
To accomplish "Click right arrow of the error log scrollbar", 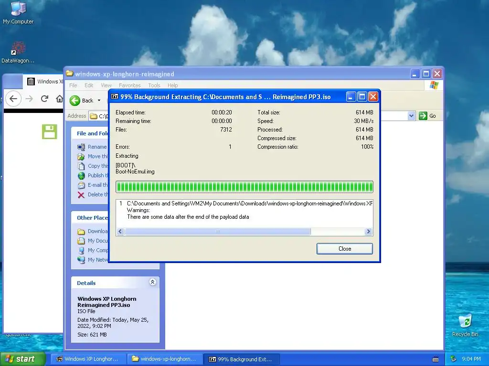I will coord(368,232).
